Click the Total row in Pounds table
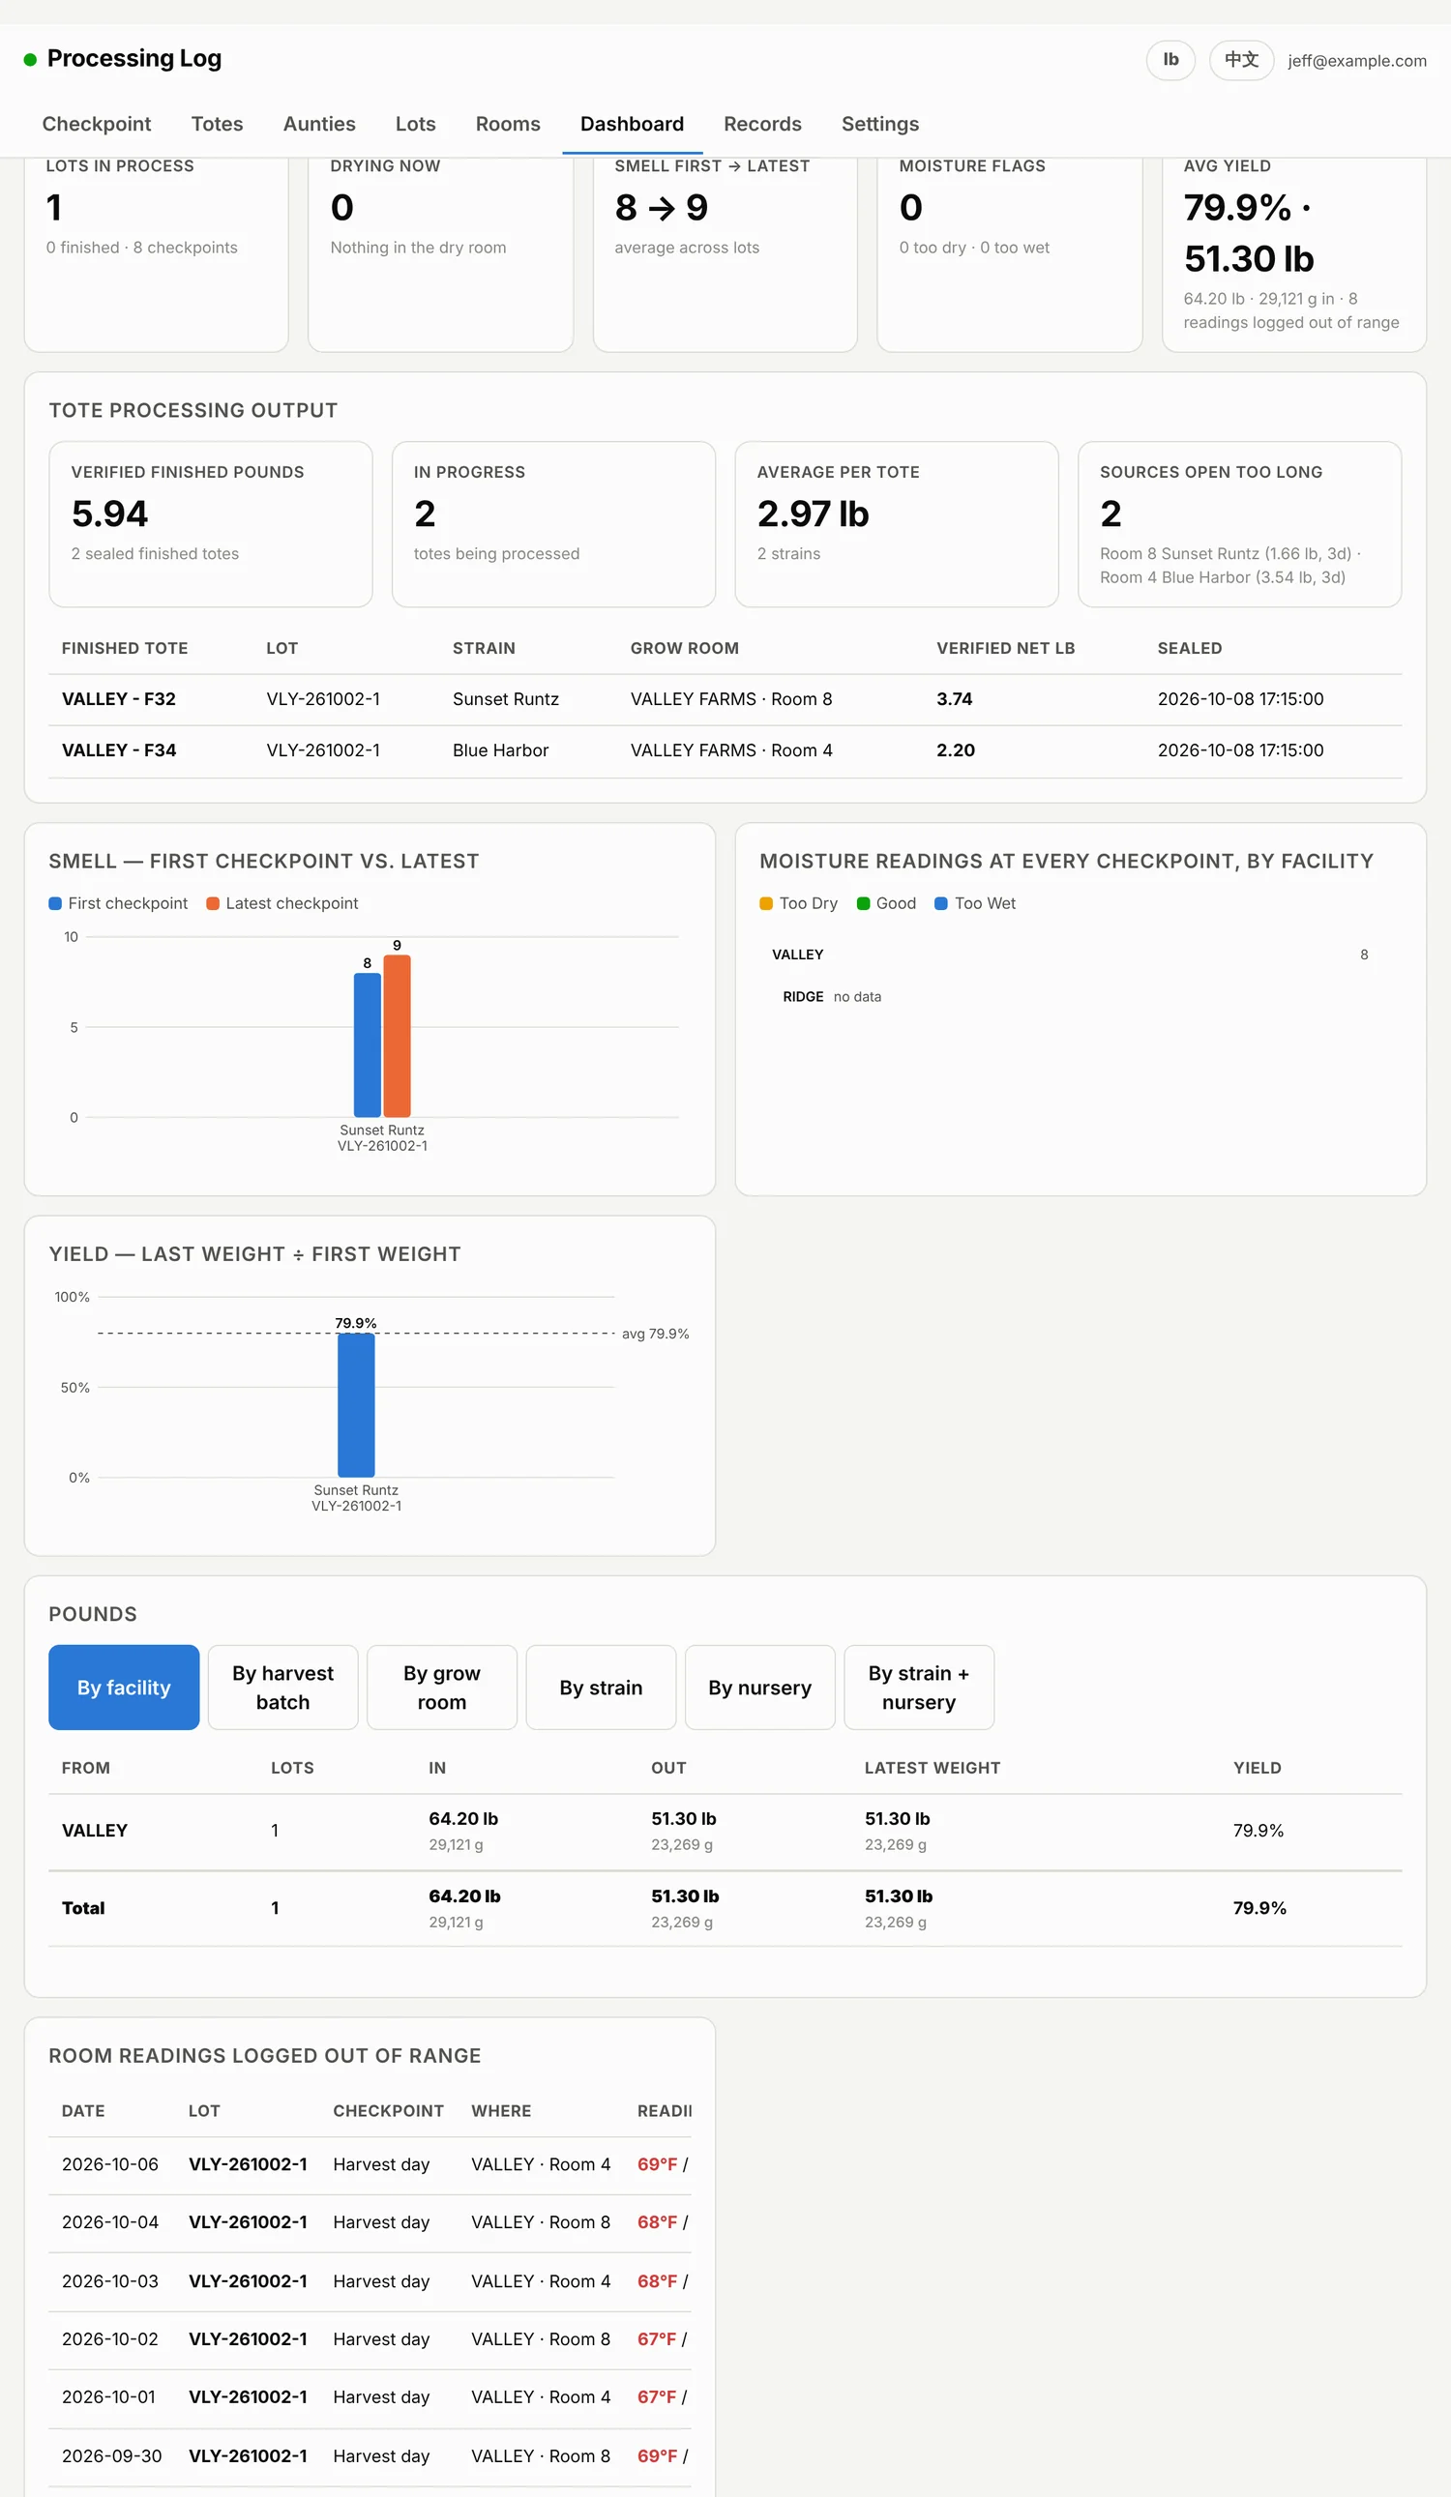 point(725,1907)
